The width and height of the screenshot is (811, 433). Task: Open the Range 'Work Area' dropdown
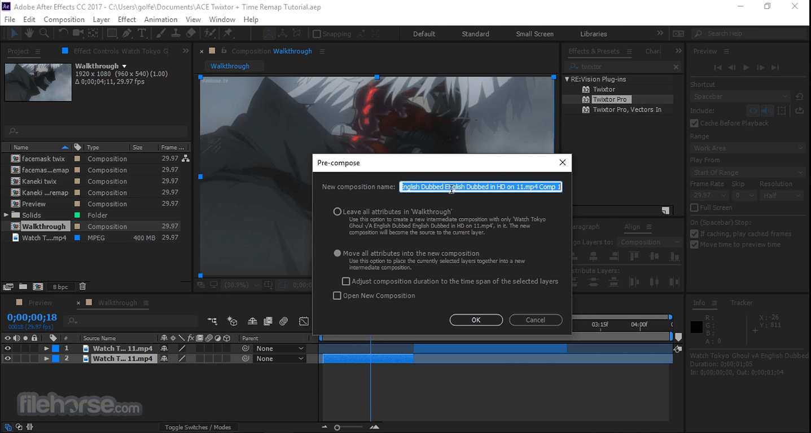coord(748,148)
